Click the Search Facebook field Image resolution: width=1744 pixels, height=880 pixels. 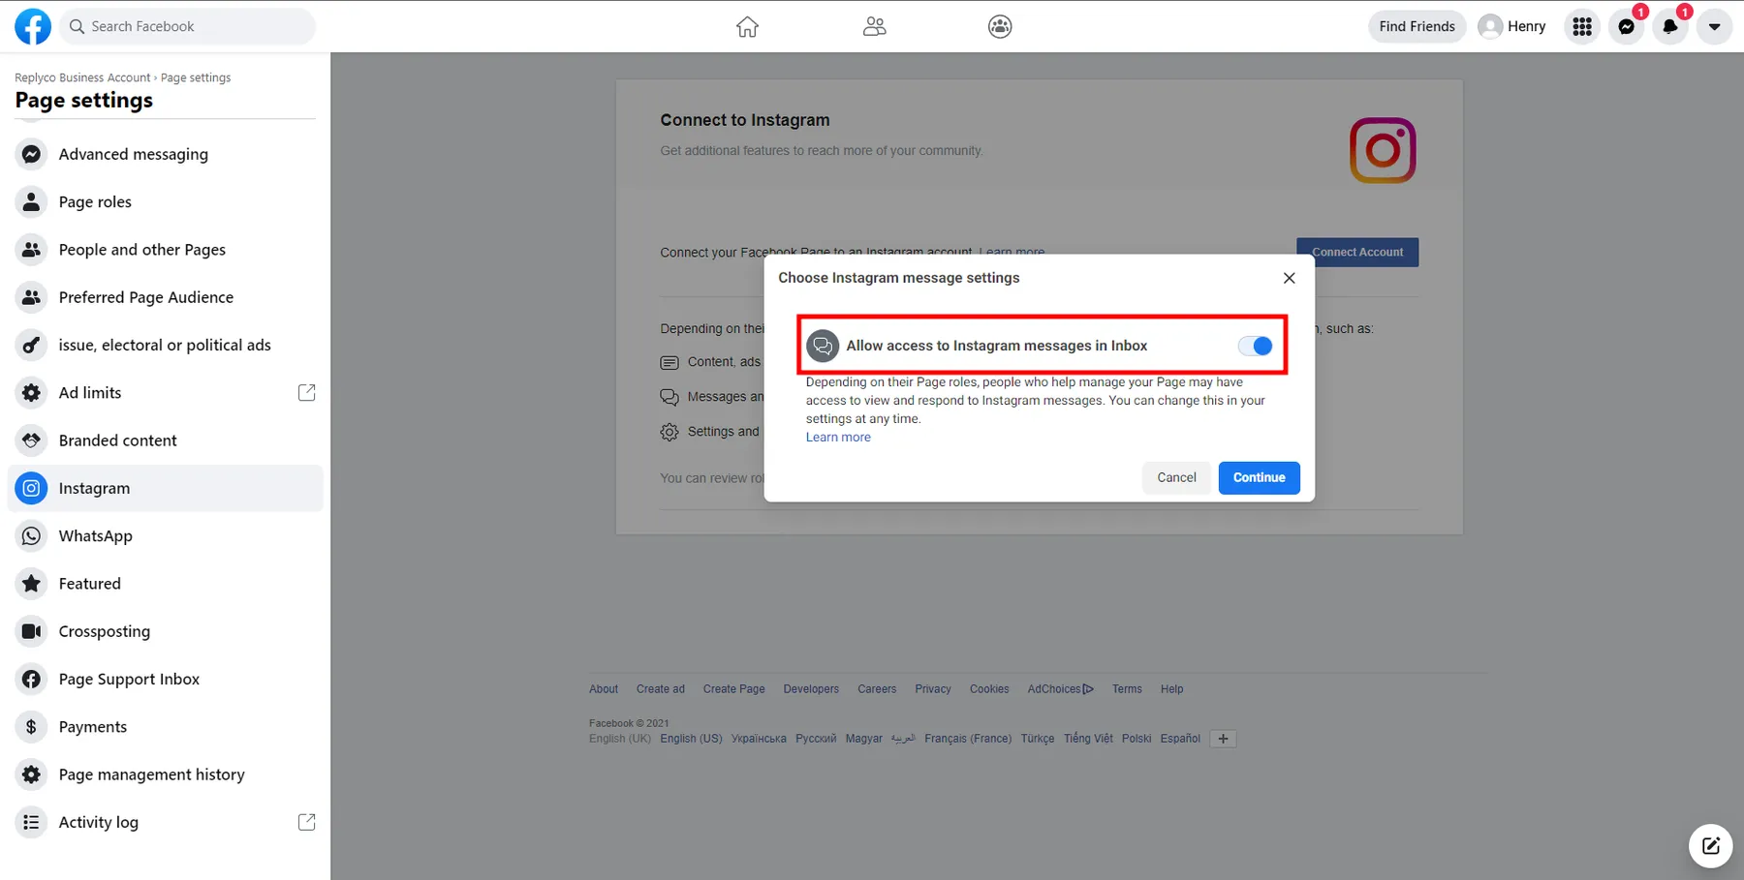point(188,26)
